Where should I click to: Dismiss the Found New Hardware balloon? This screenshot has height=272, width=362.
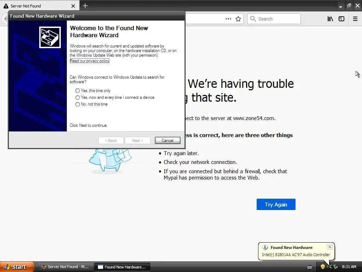tap(330, 247)
